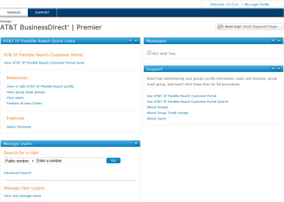Open the View and manage users link
The width and height of the screenshot is (284, 202).
coord(22,196)
